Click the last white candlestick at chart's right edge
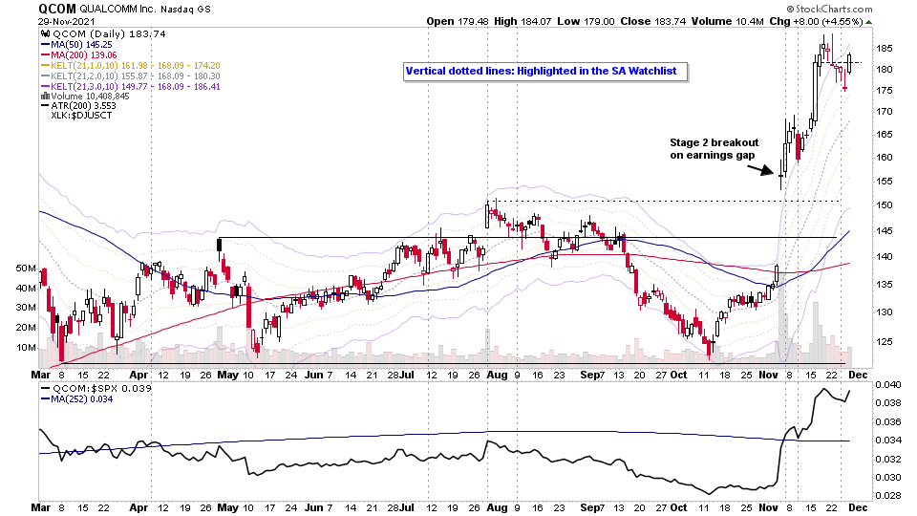Viewport: 917px width, 516px height. (850, 63)
